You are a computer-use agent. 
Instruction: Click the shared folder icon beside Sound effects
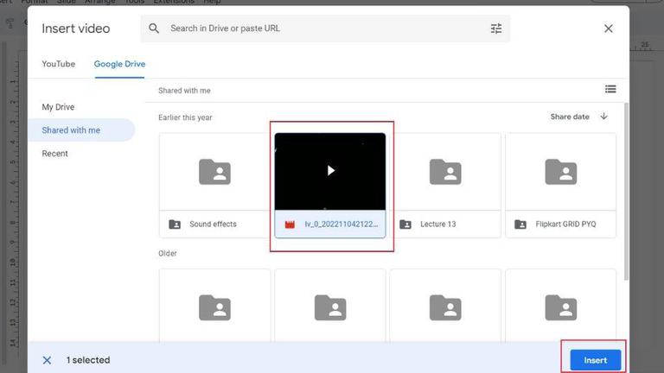pos(175,224)
